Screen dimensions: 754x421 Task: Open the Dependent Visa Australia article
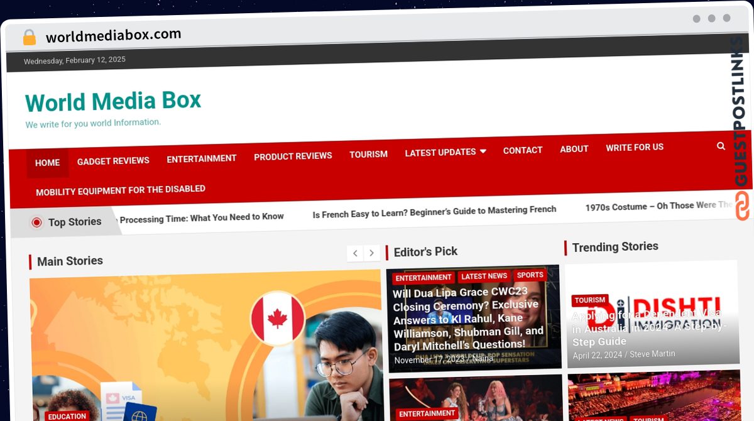[x=649, y=327]
